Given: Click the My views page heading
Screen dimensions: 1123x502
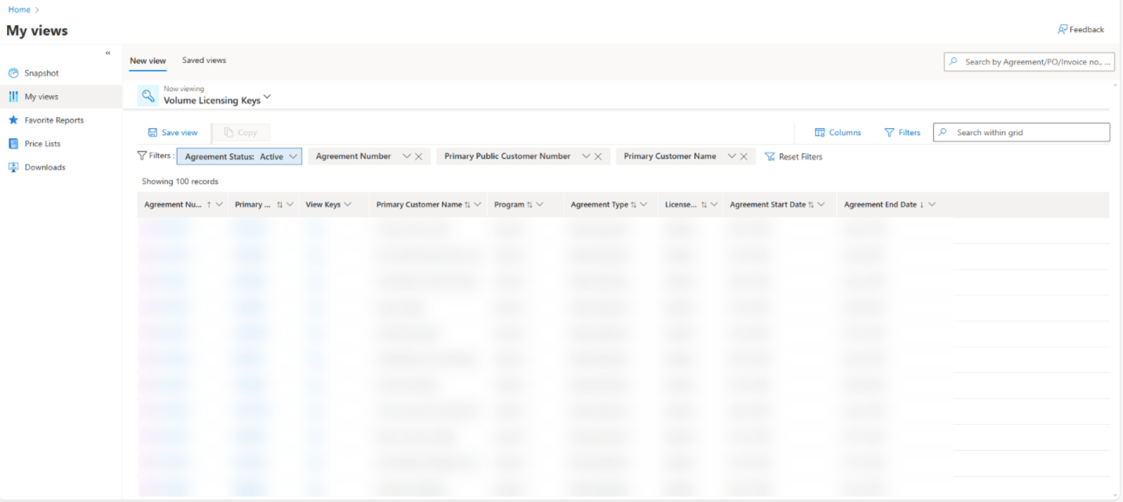Looking at the screenshot, I should (37, 31).
